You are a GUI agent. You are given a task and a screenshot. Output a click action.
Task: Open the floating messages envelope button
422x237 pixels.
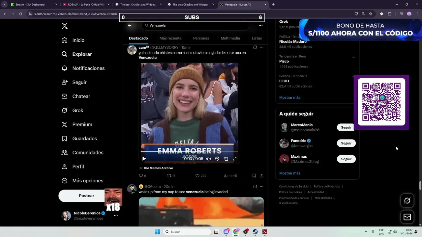tap(407, 217)
